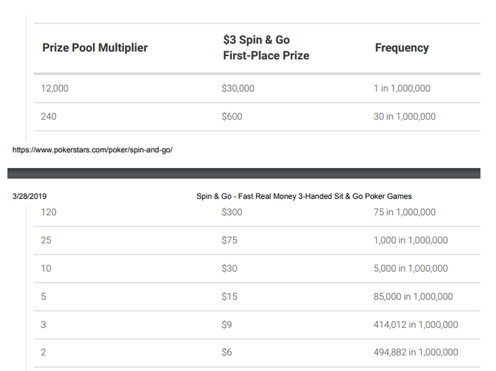Select the $9 prize cell

click(227, 324)
